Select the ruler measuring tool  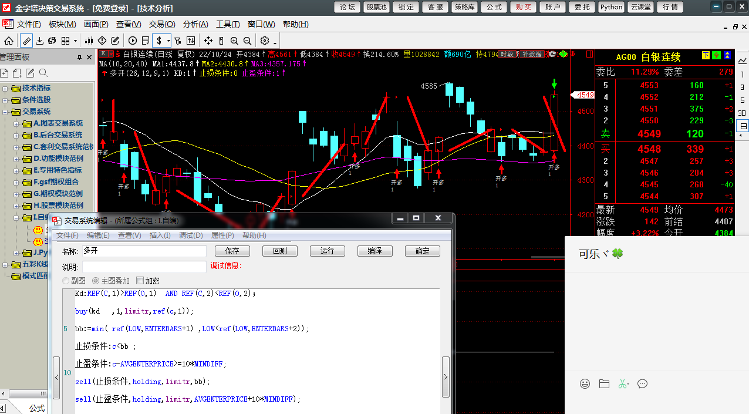tap(26, 41)
